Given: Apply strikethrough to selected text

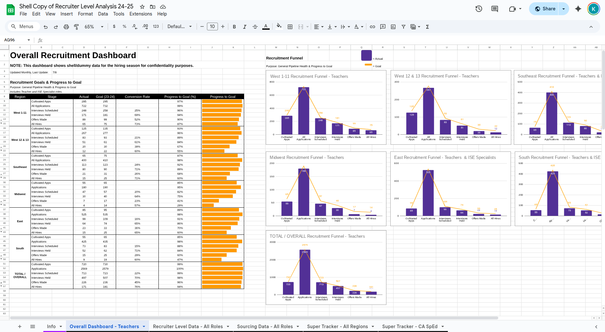Looking at the screenshot, I should pos(255,26).
